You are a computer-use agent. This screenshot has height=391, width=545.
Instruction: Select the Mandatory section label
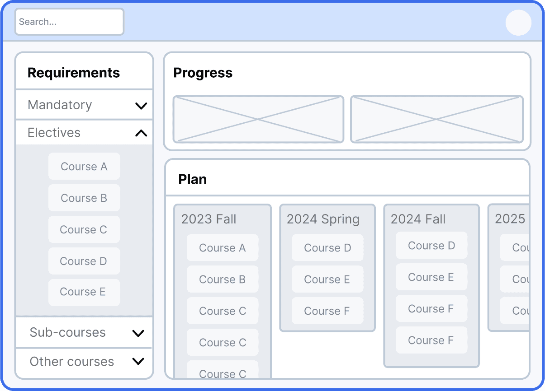point(60,105)
